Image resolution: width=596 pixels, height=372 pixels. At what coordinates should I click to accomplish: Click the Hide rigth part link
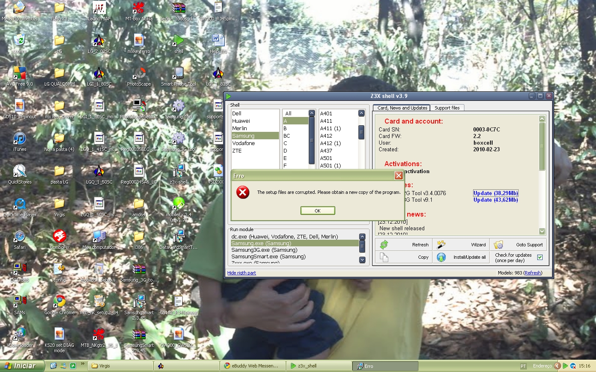click(241, 273)
